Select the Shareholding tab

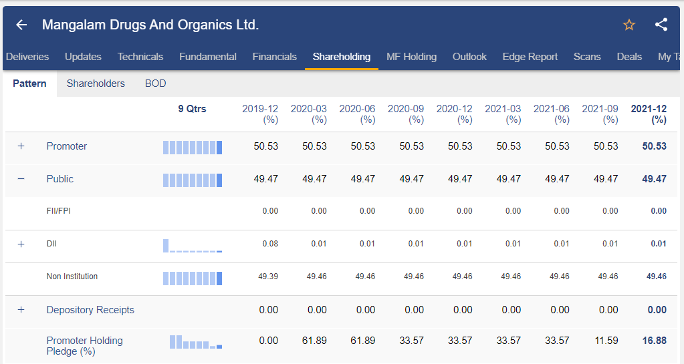click(342, 57)
